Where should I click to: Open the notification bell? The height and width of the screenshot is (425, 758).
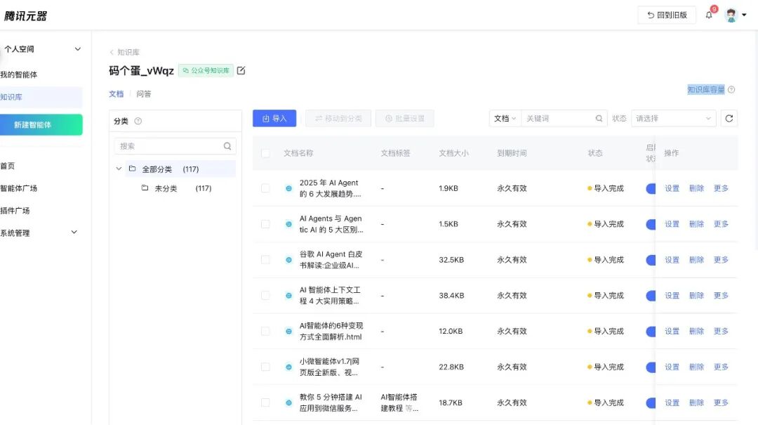coord(709,15)
